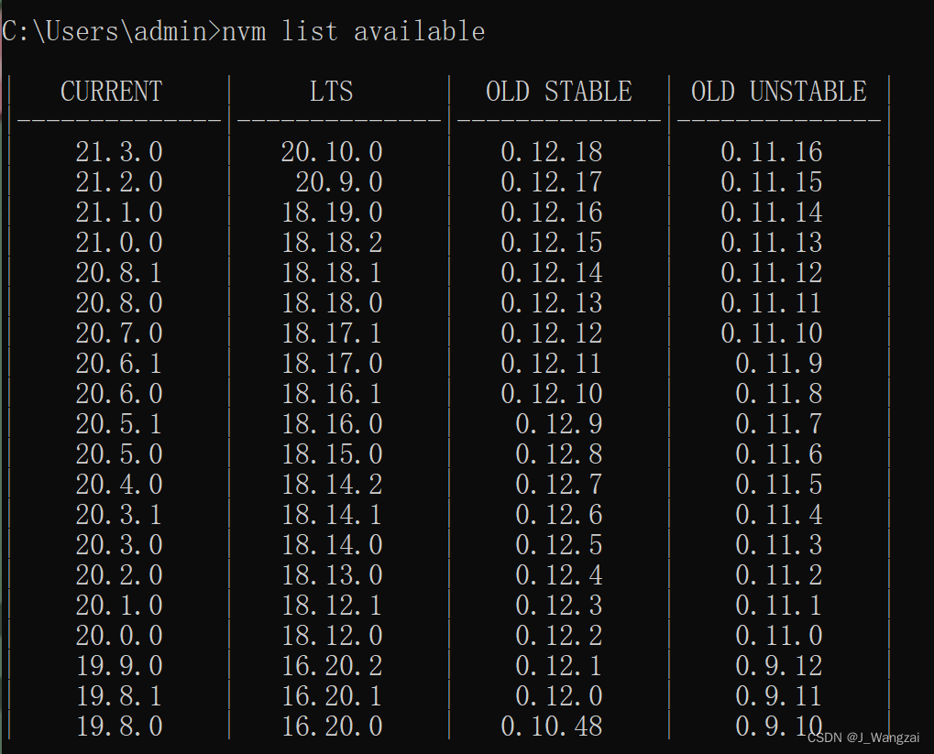Image resolution: width=934 pixels, height=754 pixels.
Task: Click LTS version 18.16.0
Action: coord(332,424)
